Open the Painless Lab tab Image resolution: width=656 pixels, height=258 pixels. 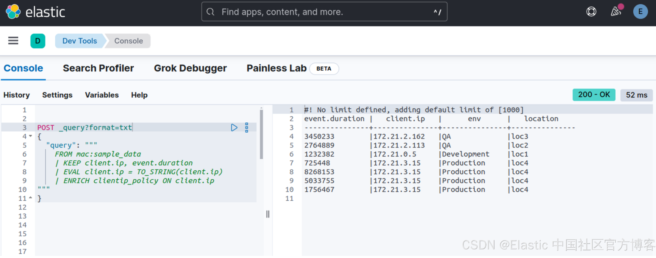click(277, 68)
